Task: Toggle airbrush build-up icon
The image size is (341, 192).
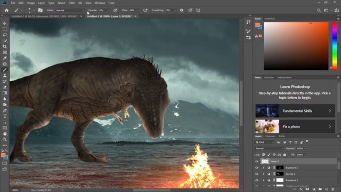Action: [145, 10]
